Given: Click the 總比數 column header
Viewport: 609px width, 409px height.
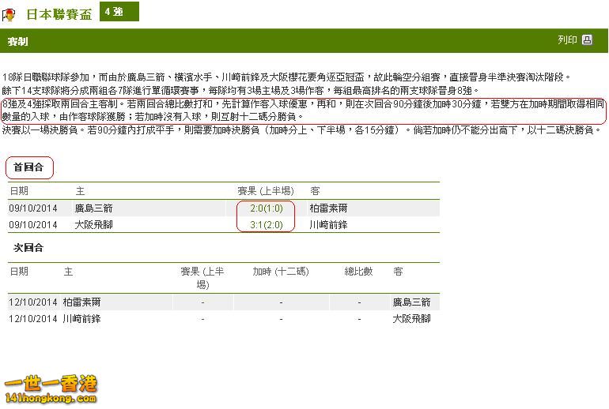Looking at the screenshot, I should pyautogui.click(x=358, y=272).
